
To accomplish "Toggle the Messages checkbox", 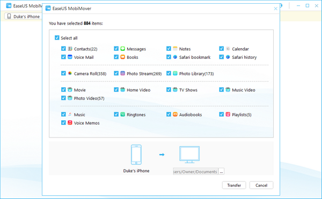I will click(116, 49).
